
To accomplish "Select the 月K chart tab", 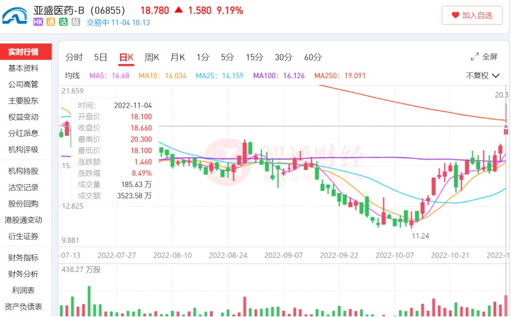I will (x=178, y=57).
